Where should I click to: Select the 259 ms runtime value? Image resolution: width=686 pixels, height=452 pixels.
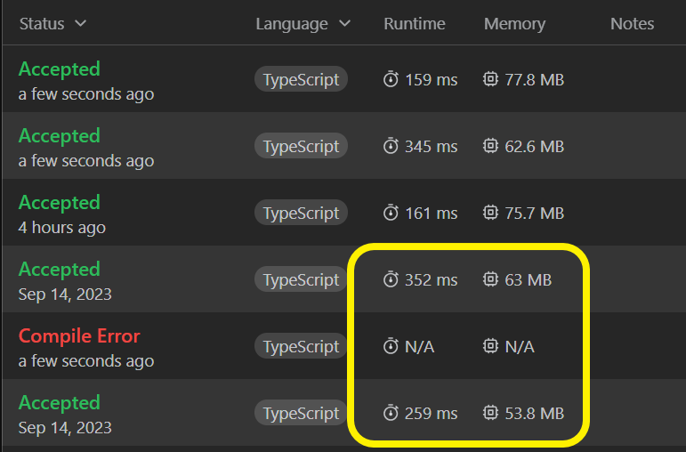pos(431,413)
